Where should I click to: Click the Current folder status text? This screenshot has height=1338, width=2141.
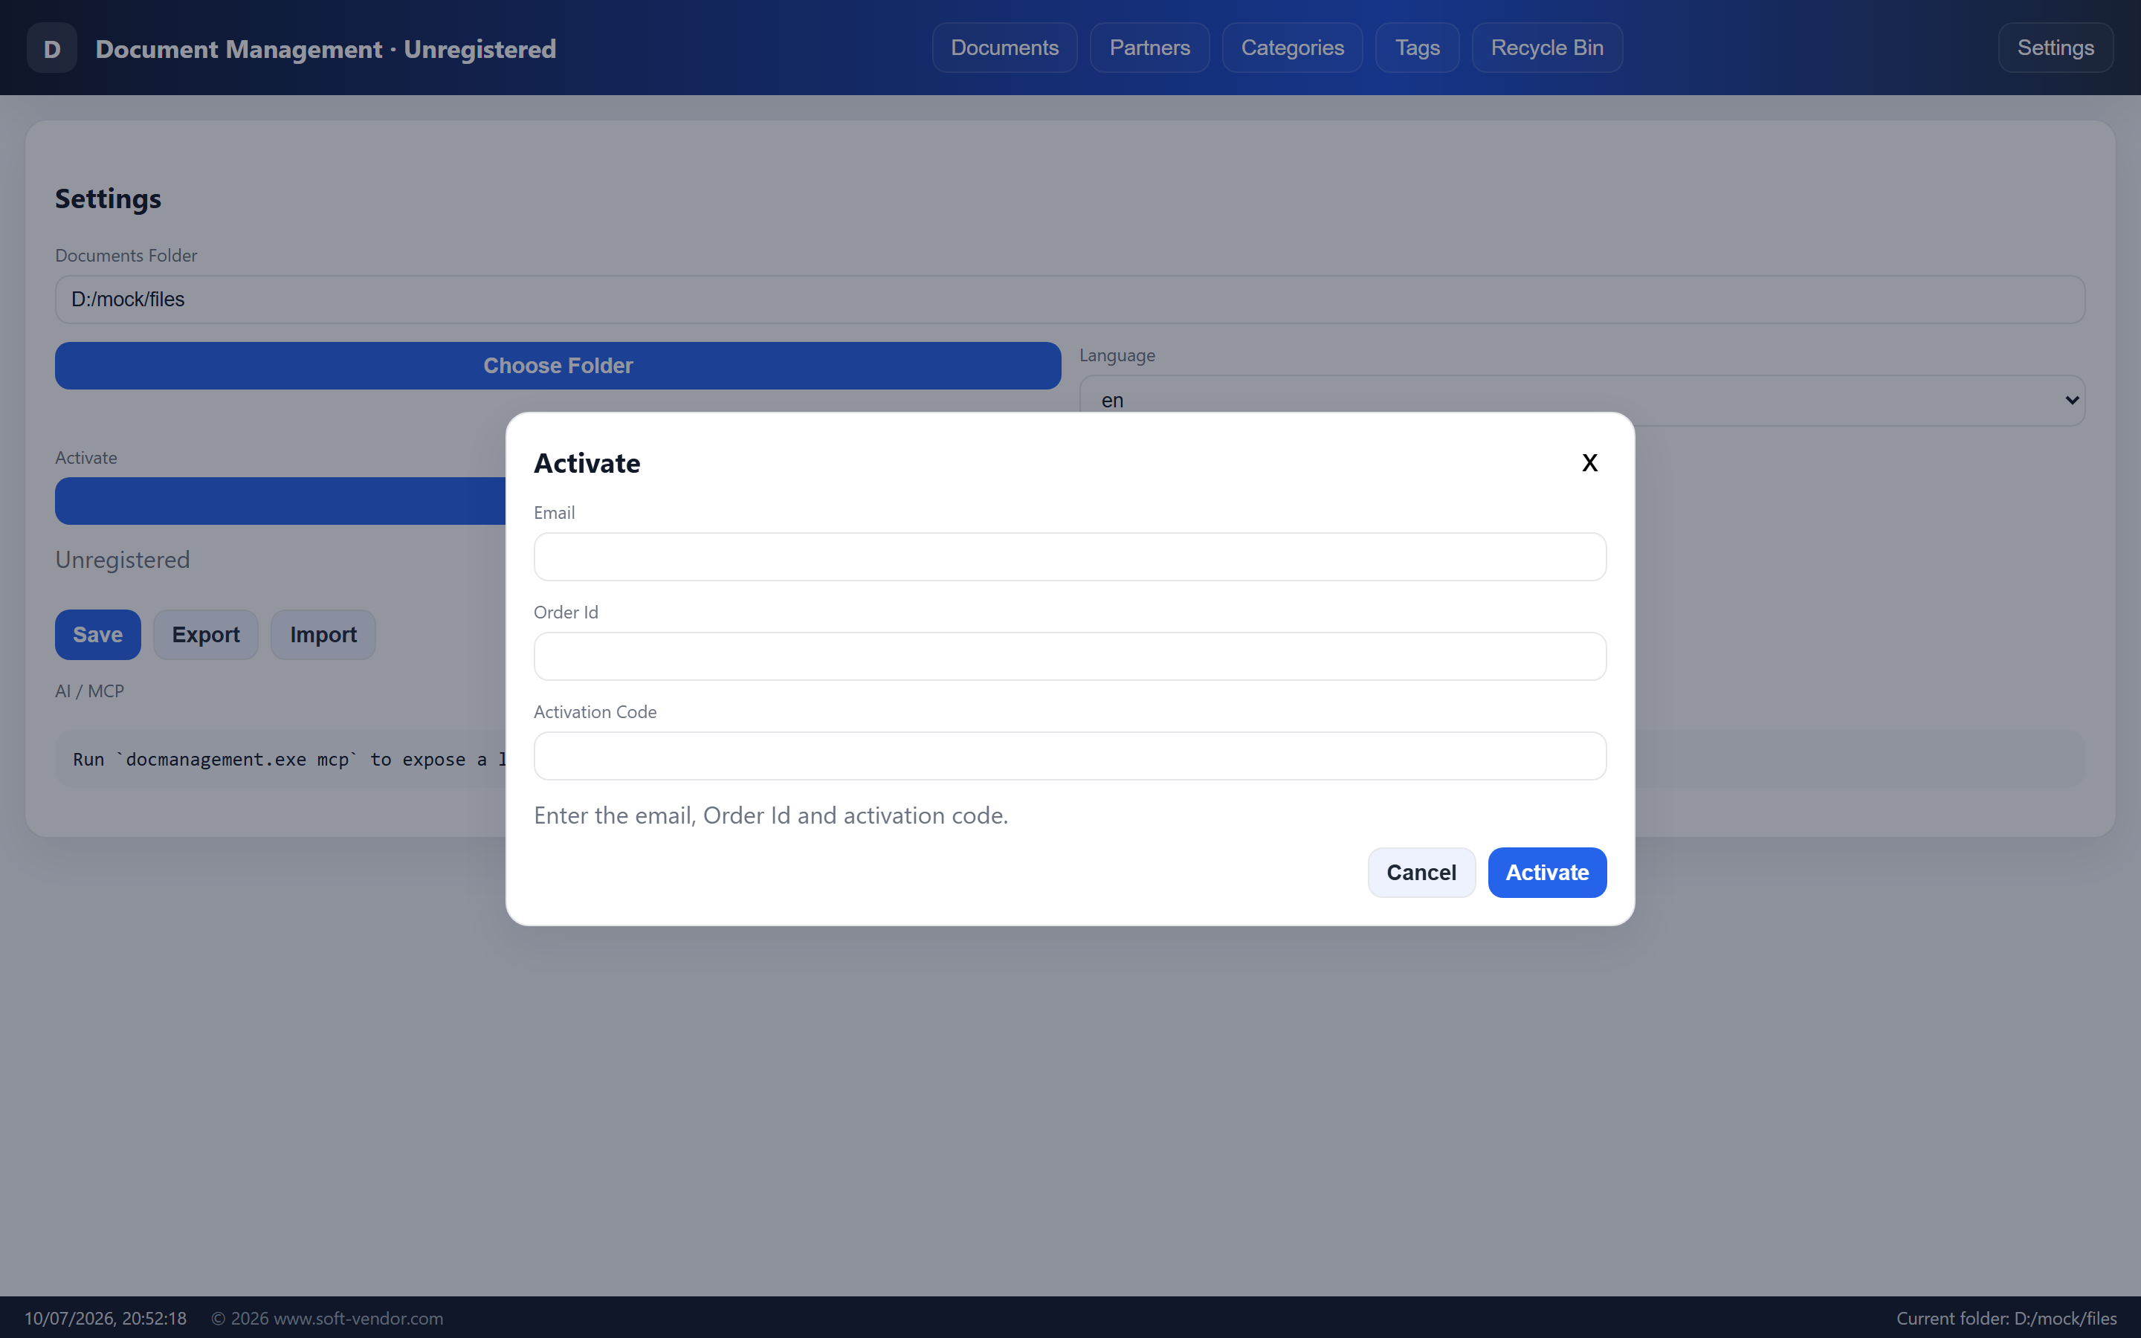coord(2006,1319)
